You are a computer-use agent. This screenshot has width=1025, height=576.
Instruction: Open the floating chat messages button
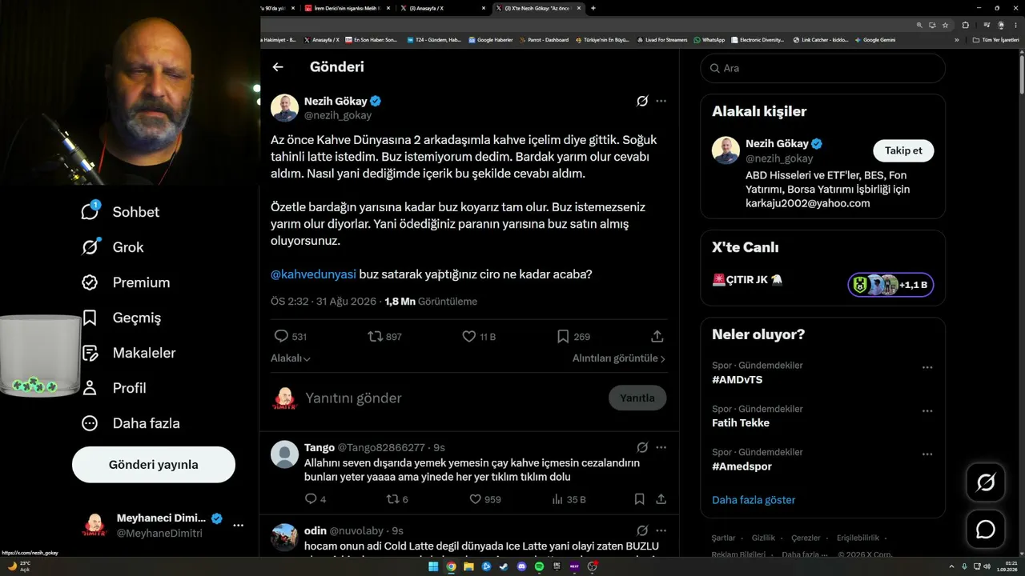click(x=985, y=530)
